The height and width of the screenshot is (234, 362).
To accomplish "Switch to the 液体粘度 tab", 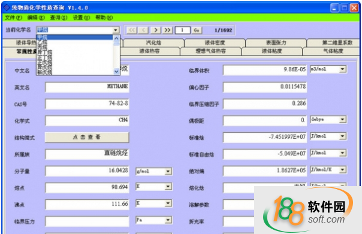I will click(x=271, y=51).
